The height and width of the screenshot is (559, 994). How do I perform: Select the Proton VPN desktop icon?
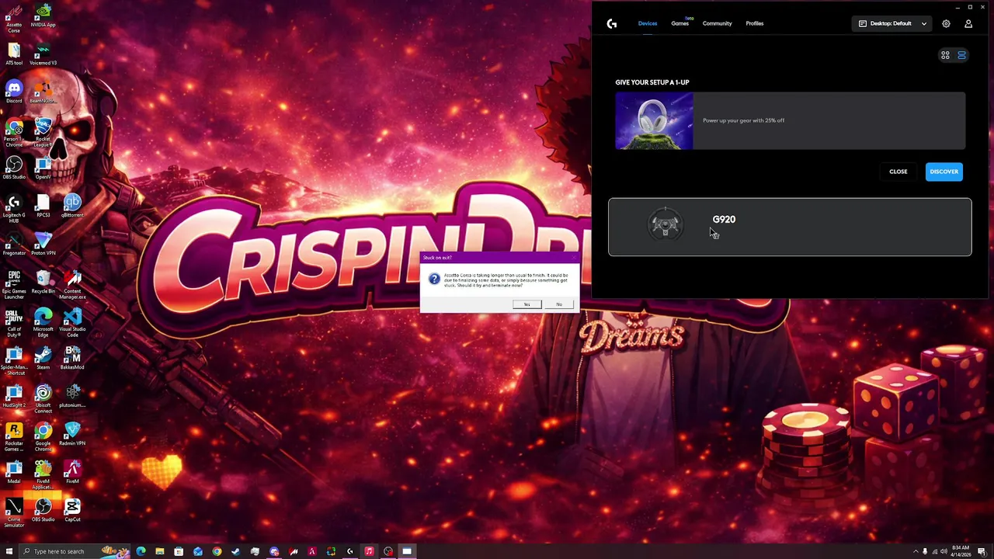[x=43, y=244]
